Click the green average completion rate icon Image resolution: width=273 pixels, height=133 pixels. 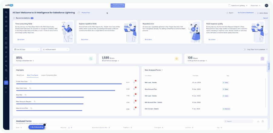[91, 59]
